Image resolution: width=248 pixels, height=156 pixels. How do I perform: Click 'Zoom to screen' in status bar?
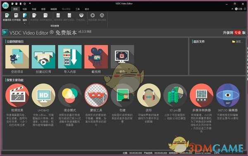pyautogui.click(x=203, y=153)
